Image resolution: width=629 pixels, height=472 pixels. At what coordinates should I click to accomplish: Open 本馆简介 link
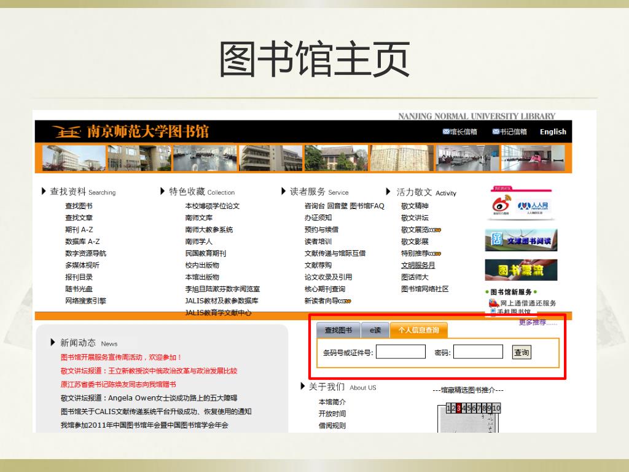(x=332, y=402)
